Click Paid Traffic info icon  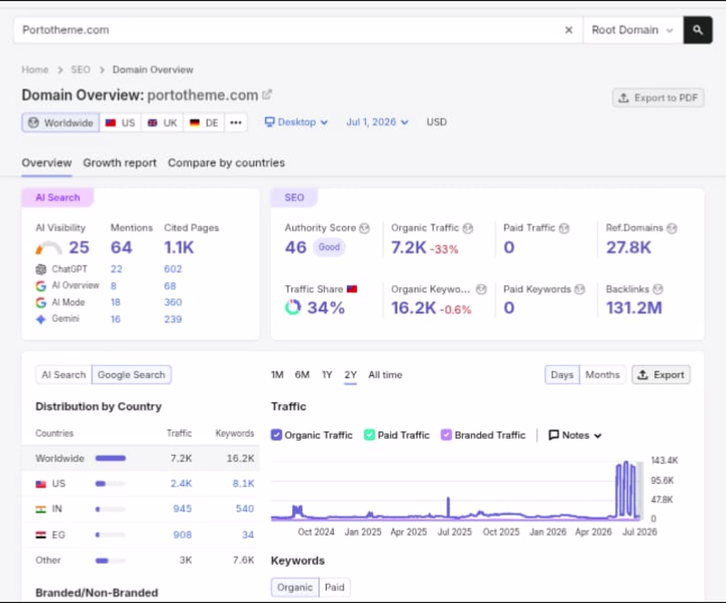coord(564,228)
